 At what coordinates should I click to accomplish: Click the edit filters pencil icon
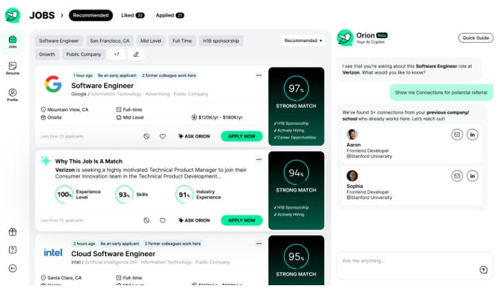coord(136,54)
